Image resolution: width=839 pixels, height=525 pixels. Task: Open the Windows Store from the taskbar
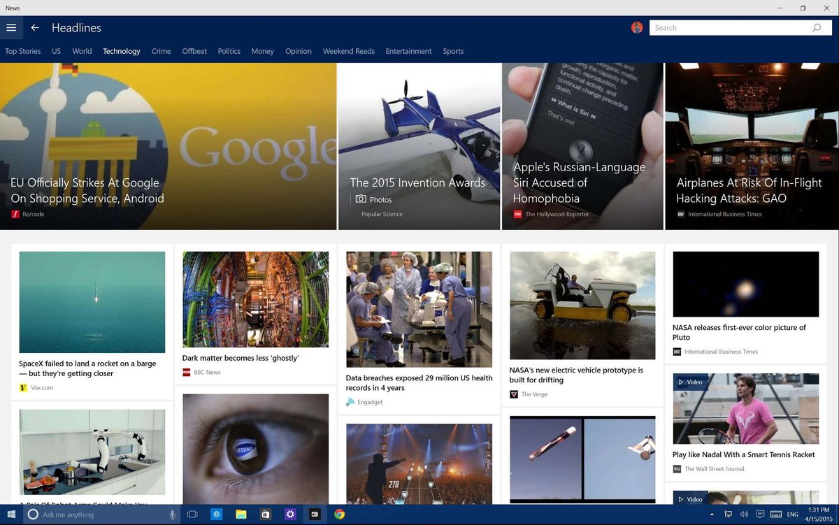(266, 514)
